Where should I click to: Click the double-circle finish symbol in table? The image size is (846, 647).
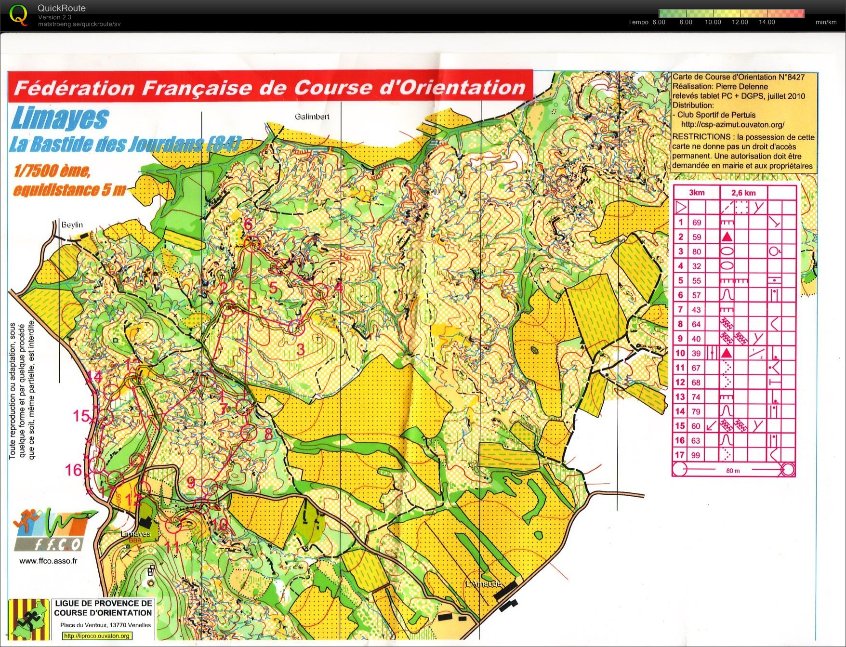pos(788,469)
